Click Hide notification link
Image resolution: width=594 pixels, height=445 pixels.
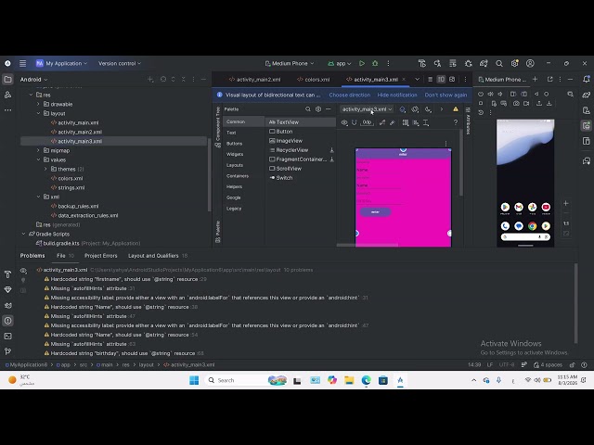(x=397, y=95)
